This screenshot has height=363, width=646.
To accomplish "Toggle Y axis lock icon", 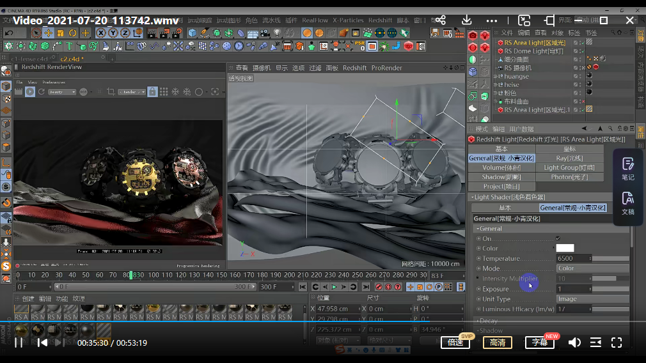I will pos(113,33).
